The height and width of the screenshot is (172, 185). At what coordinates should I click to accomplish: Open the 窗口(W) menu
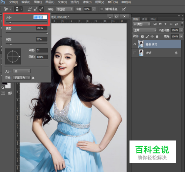pyautogui.click(x=112, y=2)
